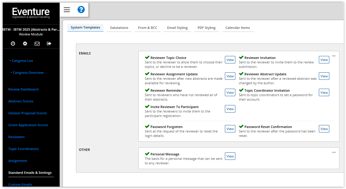Click green checkmark beside Personal Message
The height and width of the screenshot is (189, 346).
click(x=147, y=154)
